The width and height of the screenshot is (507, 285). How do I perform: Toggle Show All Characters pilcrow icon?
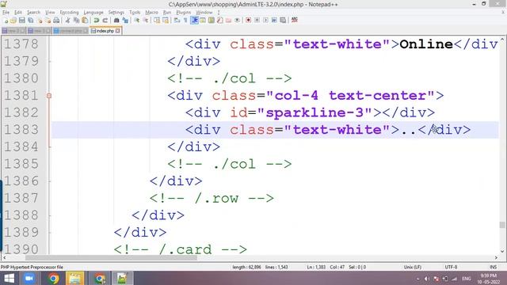[x=185, y=21]
